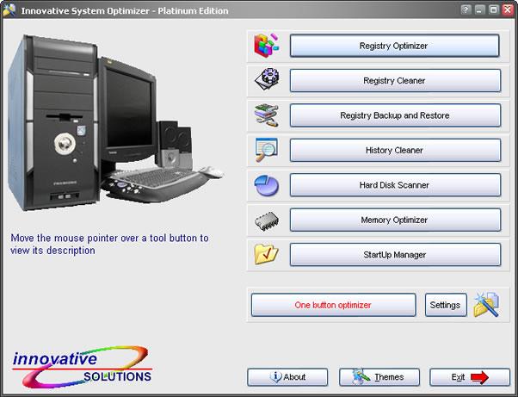Close the System Optimizer window

tap(508, 9)
